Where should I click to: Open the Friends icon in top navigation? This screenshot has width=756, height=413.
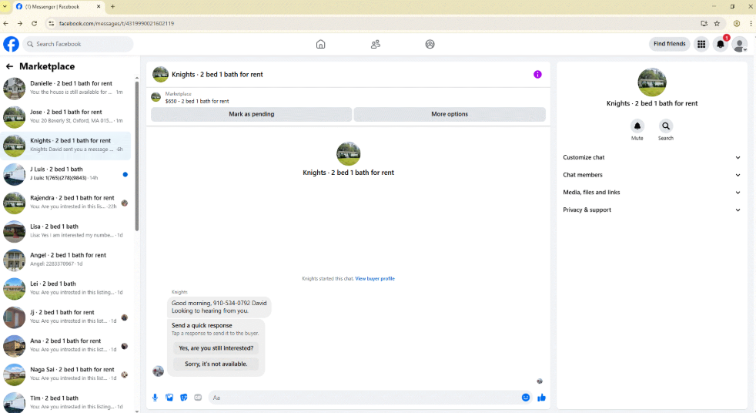tap(376, 44)
